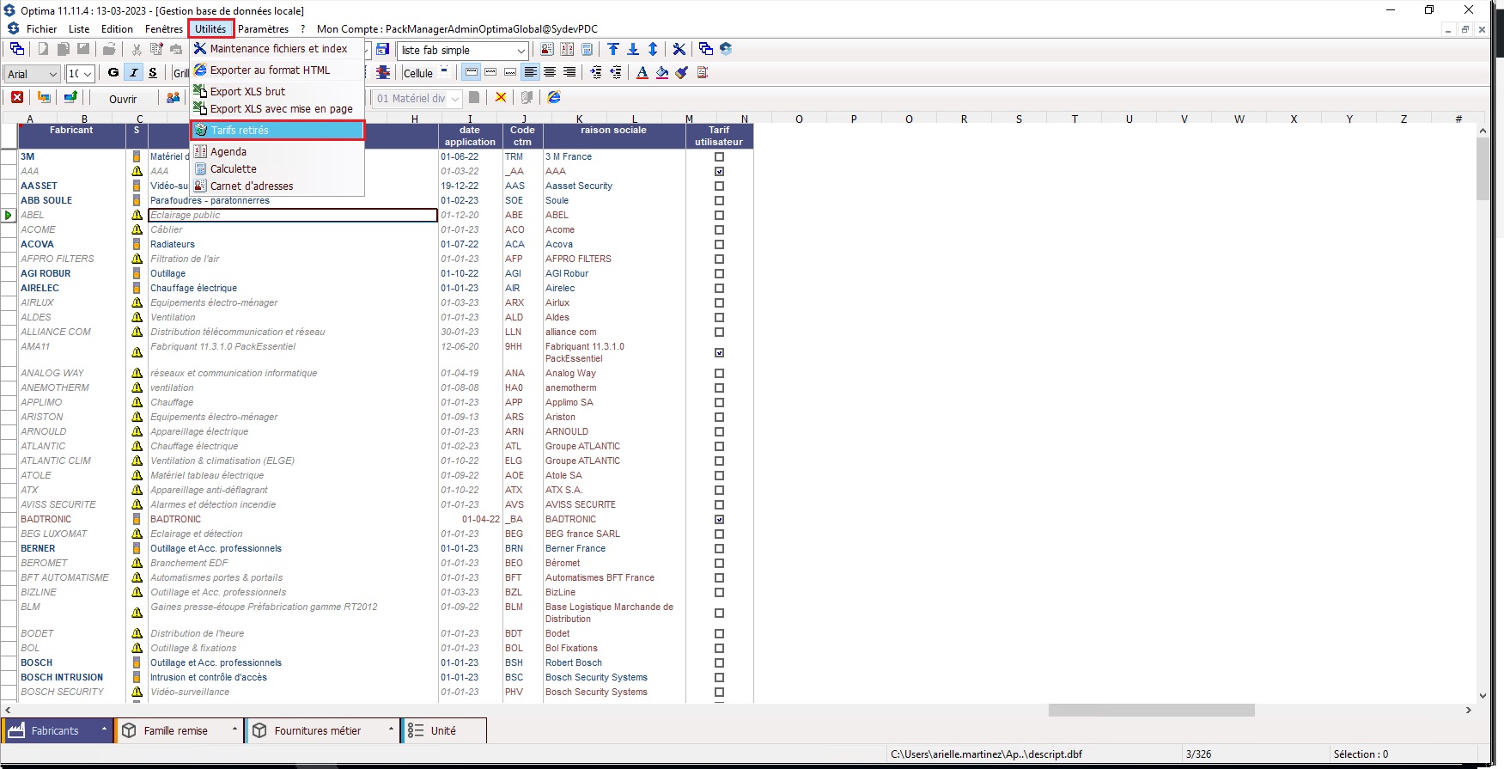
Task: Open the 'liste fab simple' dropdown
Action: (521, 51)
